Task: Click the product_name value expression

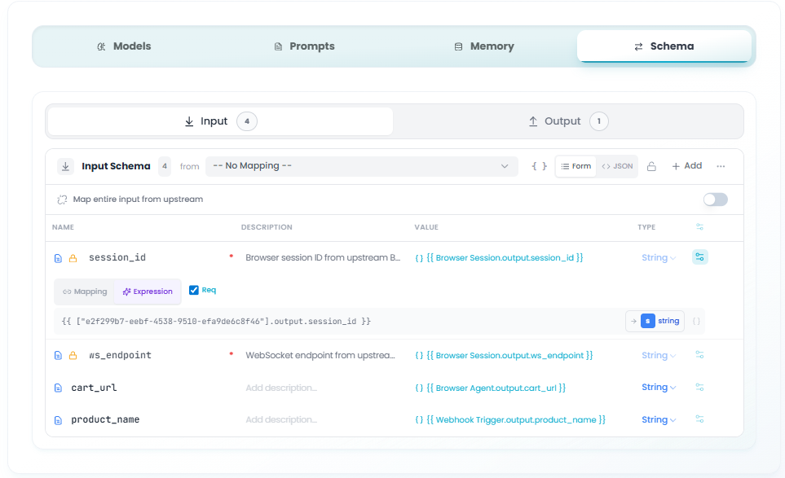Action: click(x=510, y=419)
